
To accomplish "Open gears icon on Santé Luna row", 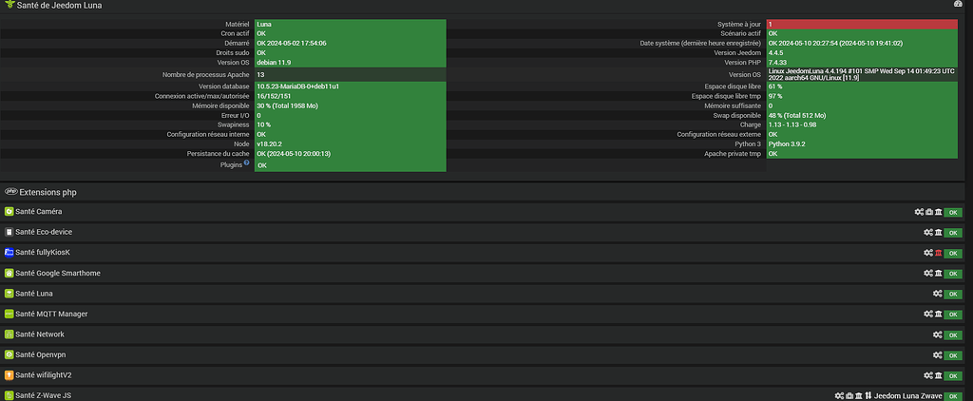I will tap(937, 294).
